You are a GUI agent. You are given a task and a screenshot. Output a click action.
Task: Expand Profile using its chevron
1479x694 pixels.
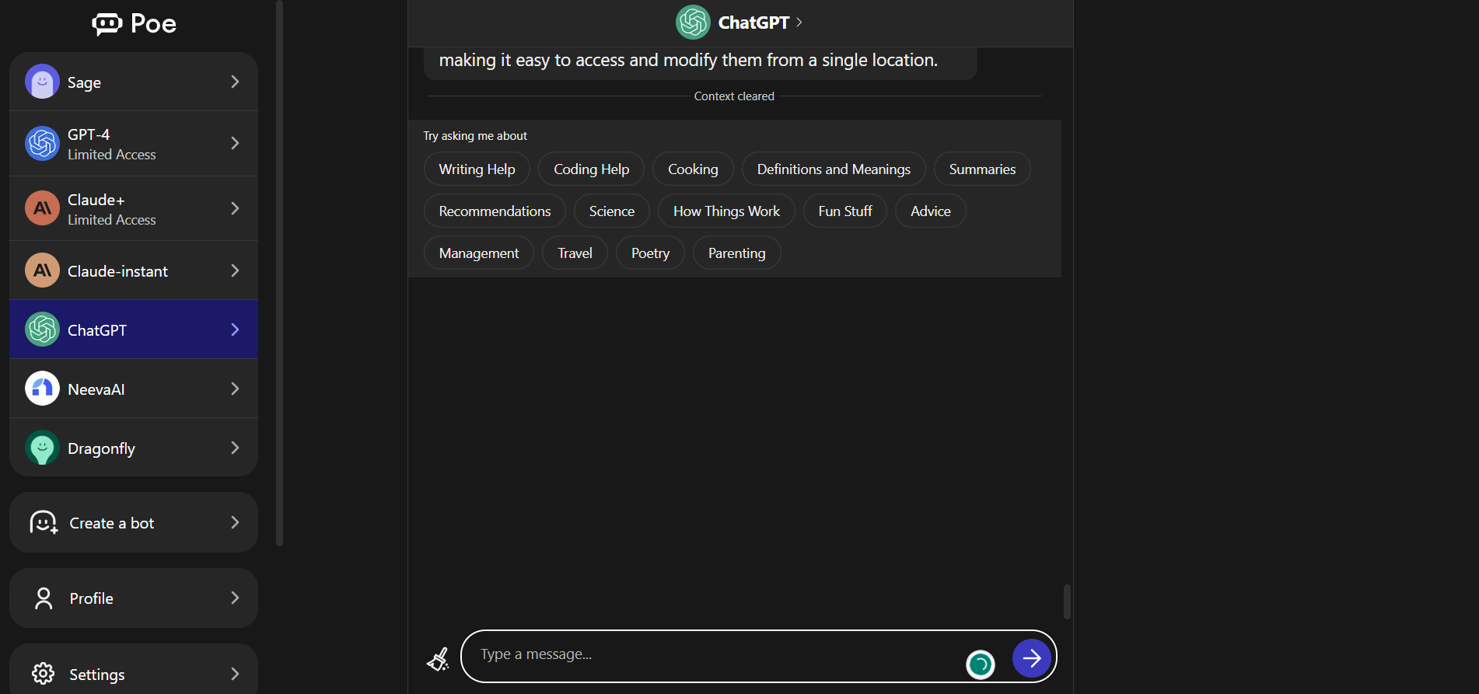(x=235, y=598)
